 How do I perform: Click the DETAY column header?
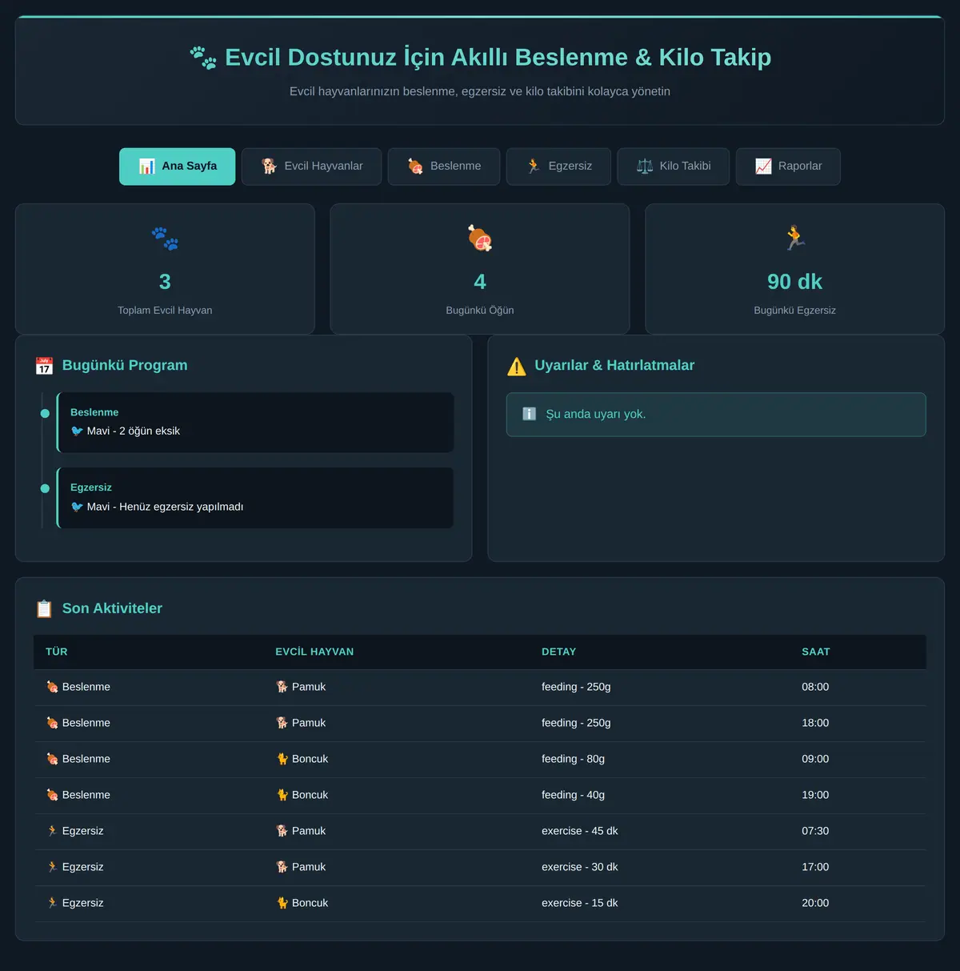tap(558, 652)
